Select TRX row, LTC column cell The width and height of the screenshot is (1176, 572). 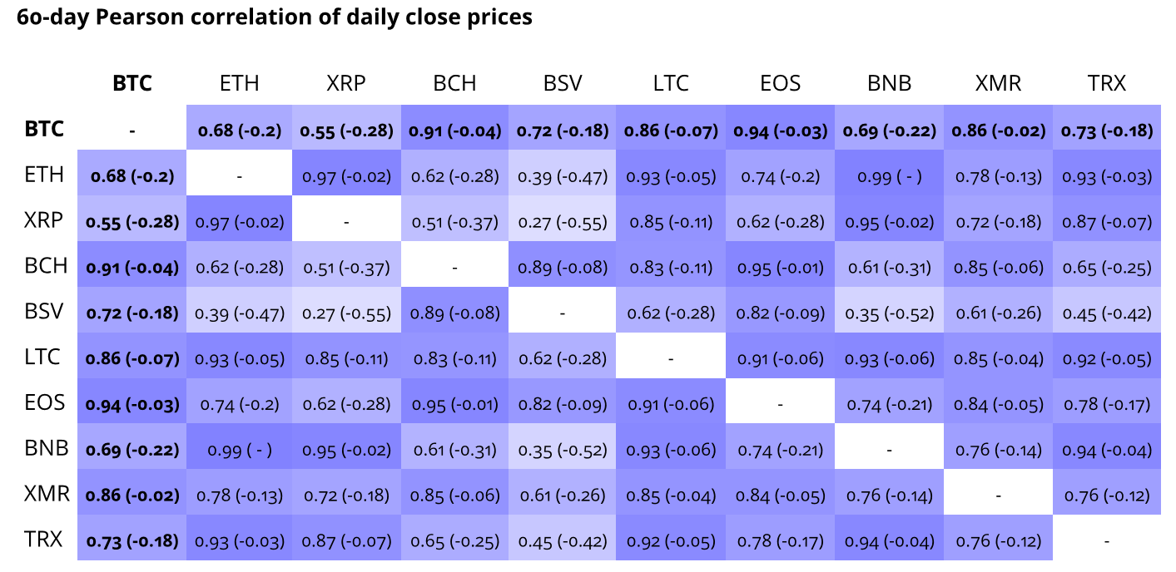(671, 540)
